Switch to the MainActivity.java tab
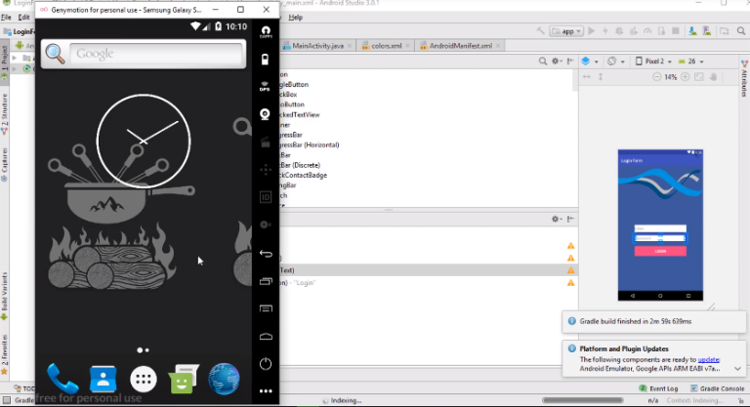 coord(313,45)
